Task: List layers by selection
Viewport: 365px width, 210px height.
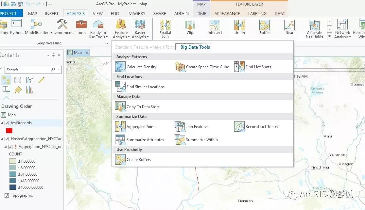Action: [x=29, y=80]
